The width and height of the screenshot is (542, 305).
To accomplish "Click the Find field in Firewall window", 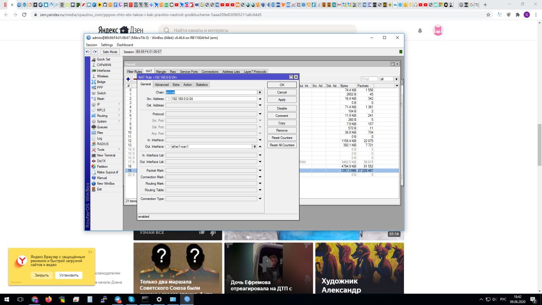I will click(369, 79).
